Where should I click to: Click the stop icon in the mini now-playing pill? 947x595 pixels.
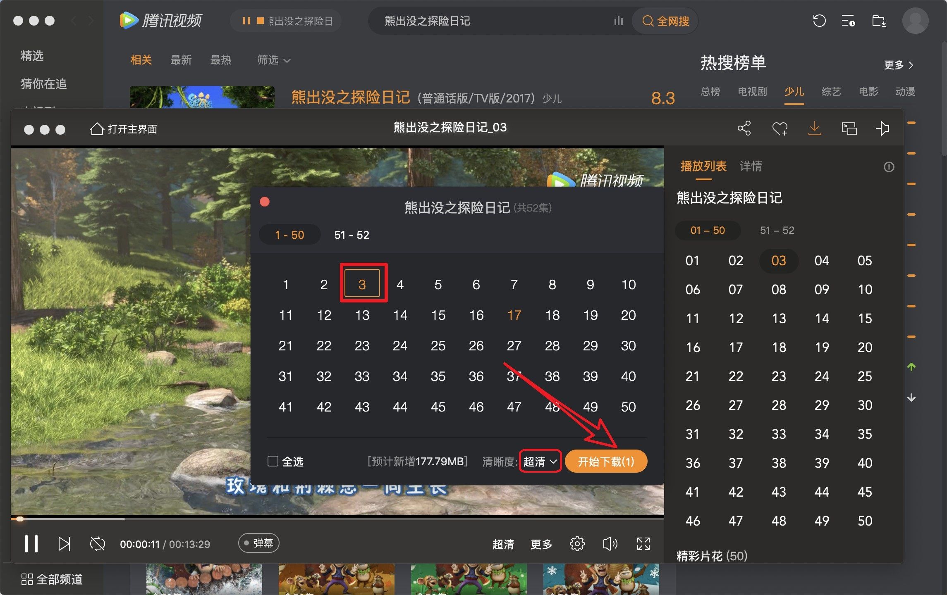261,21
